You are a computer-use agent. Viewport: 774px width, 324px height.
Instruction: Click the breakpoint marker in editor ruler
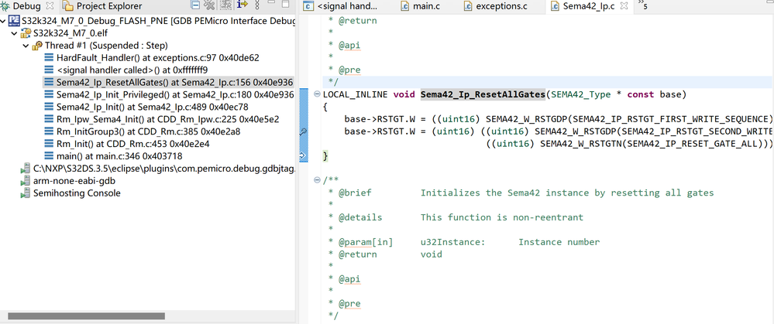tap(304, 131)
